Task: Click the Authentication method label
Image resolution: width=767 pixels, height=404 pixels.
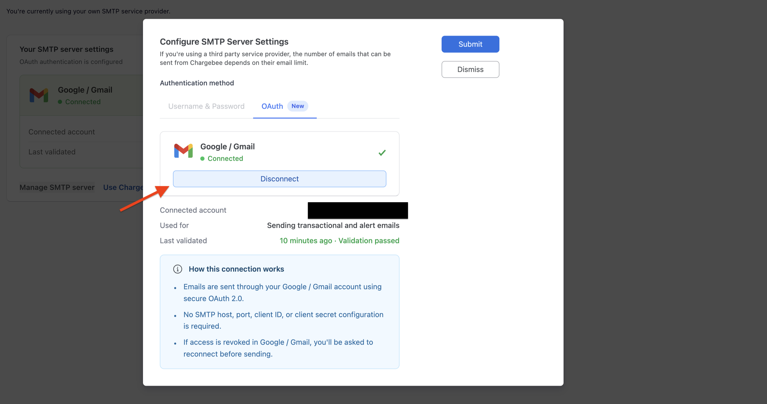Action: [x=197, y=83]
